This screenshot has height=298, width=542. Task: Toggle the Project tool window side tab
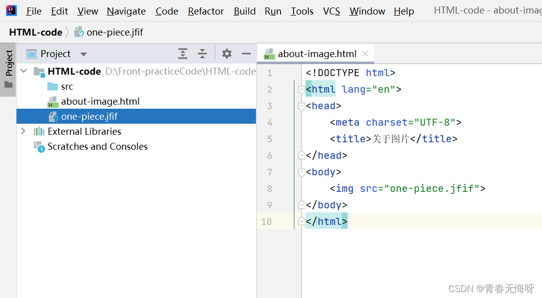9,69
